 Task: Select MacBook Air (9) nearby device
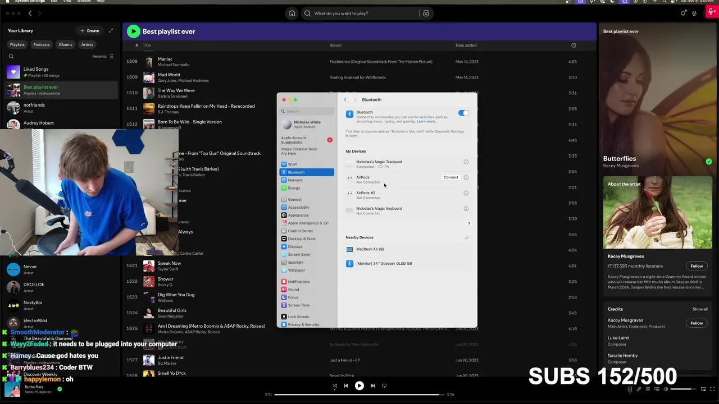407,249
